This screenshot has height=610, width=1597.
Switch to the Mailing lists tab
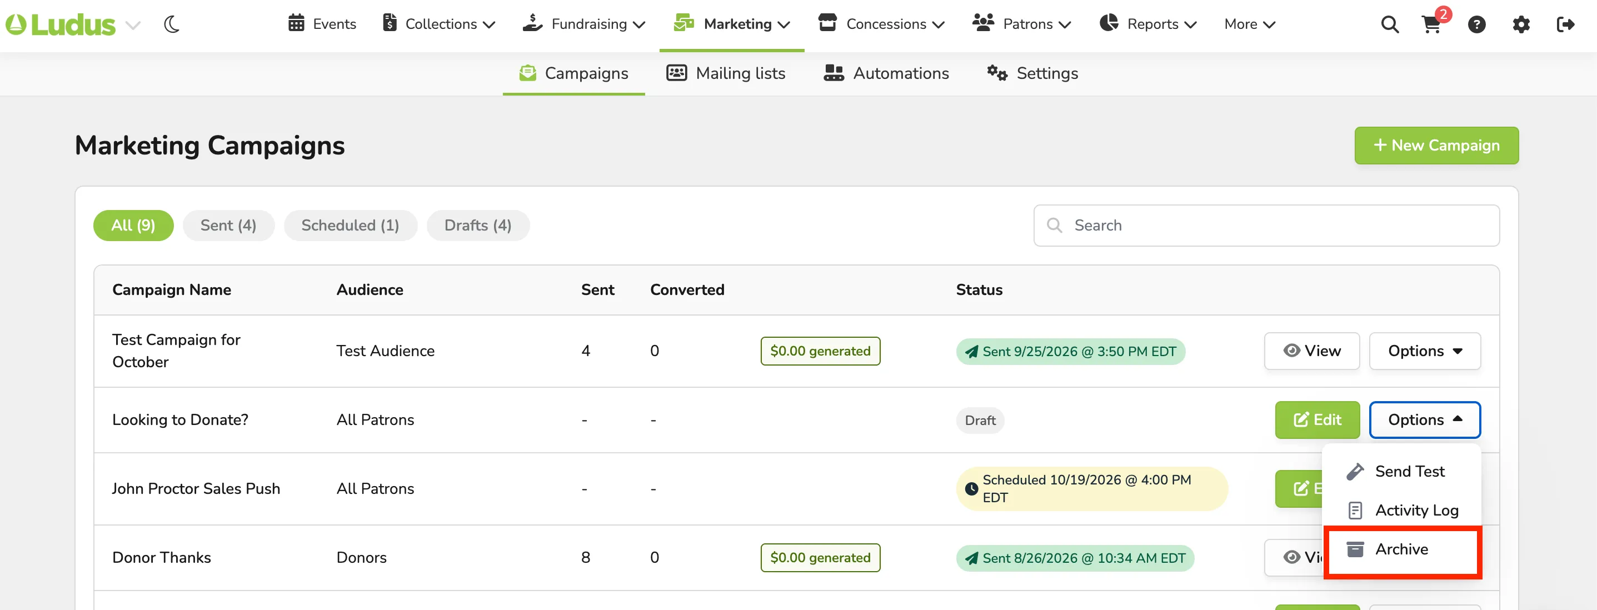click(725, 73)
